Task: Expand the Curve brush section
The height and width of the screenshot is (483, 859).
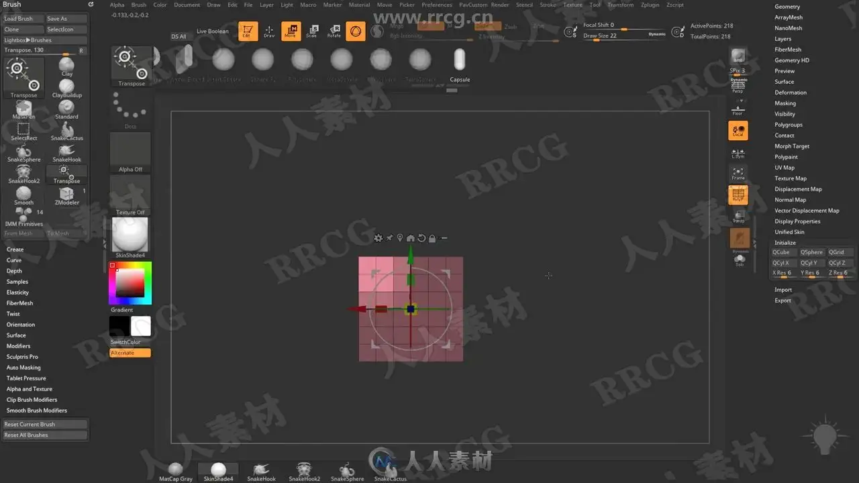Action: point(14,260)
